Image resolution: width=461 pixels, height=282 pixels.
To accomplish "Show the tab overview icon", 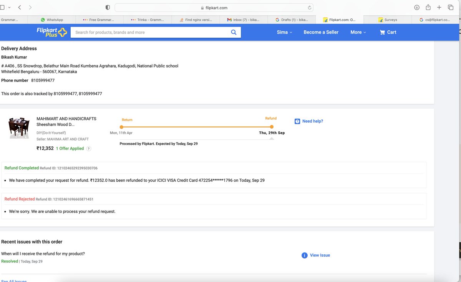I will pyautogui.click(x=451, y=7).
